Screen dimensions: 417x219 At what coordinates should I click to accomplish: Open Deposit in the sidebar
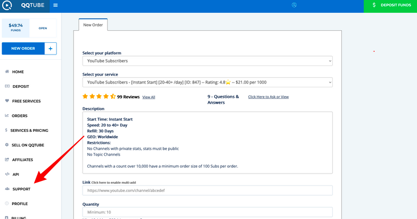pos(21,86)
